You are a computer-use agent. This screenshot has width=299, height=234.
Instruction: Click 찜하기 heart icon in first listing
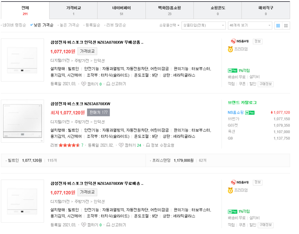[x=84, y=84]
